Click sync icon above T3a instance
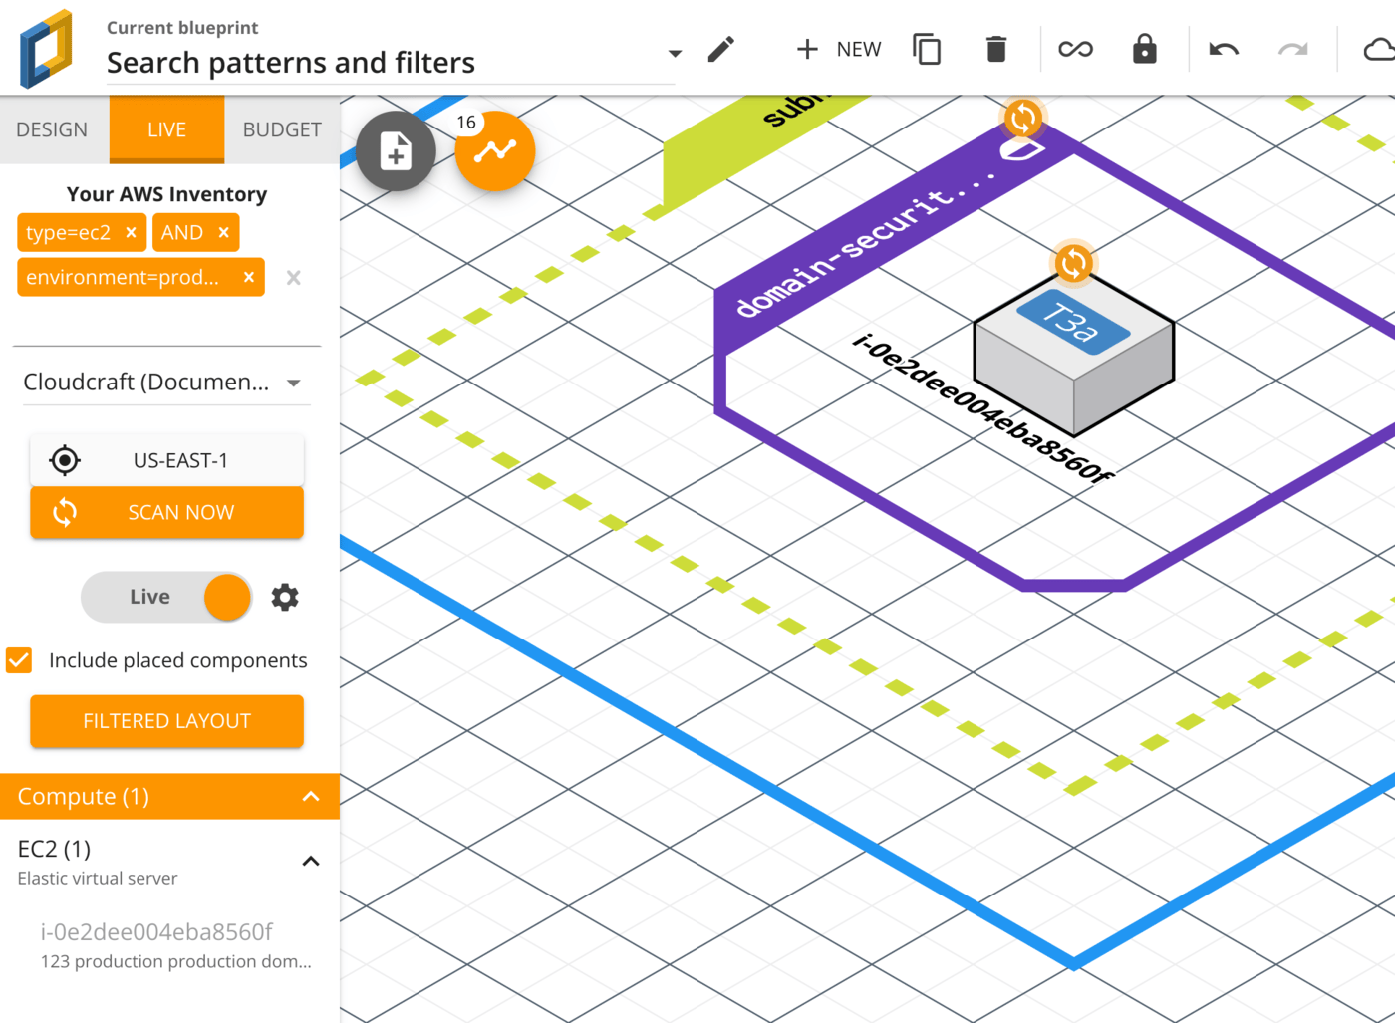 1073,264
